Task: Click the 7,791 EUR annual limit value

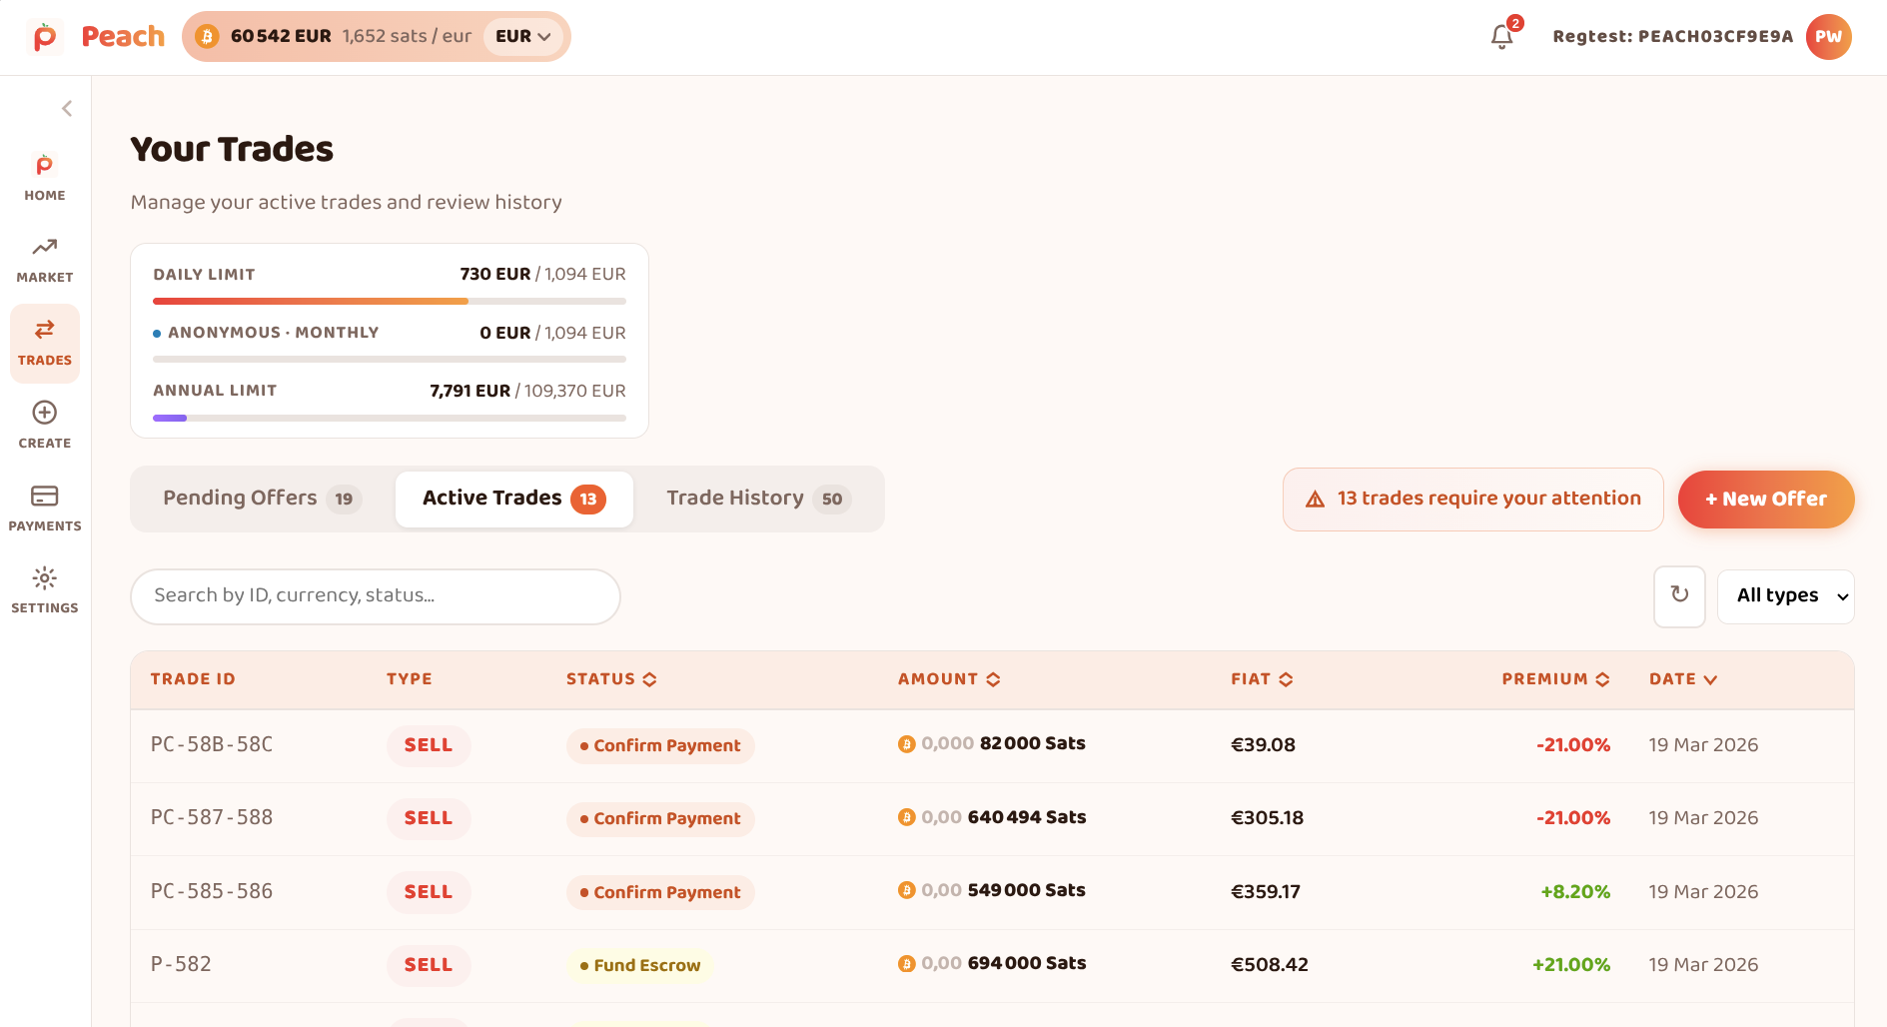Action: [470, 392]
